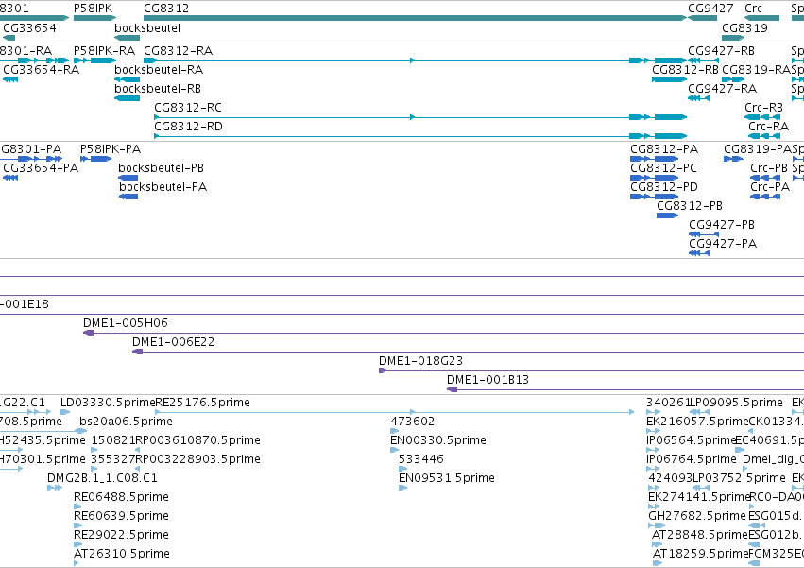
Task: Select EST AT28848.5prime label
Action: click(x=700, y=536)
